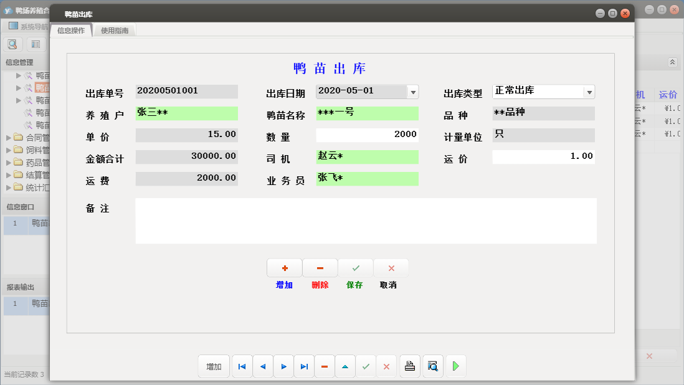Open the 出库日期 date picker dropdown
Screen dimensions: 684x385
(x=412, y=92)
